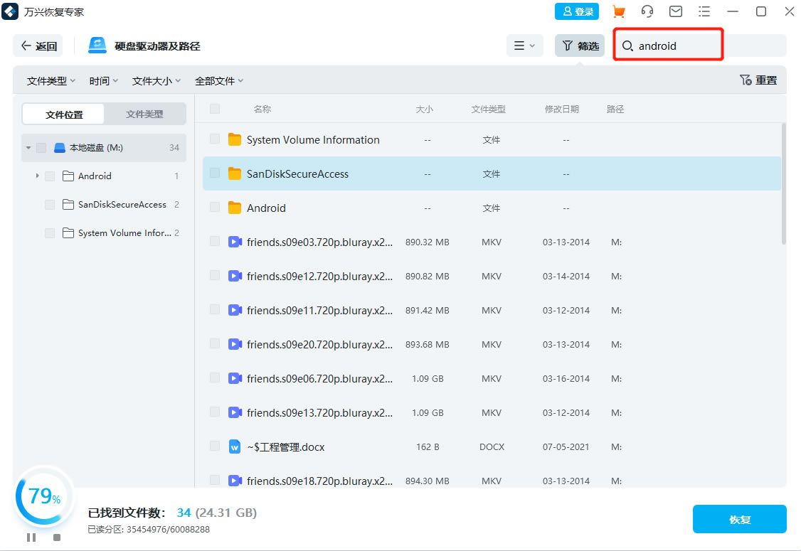
Task: Tick the select-all checkbox in header
Action: coord(215,109)
